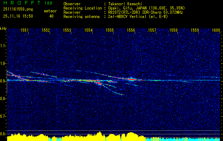Select the HROFFT title text

point(22,3)
